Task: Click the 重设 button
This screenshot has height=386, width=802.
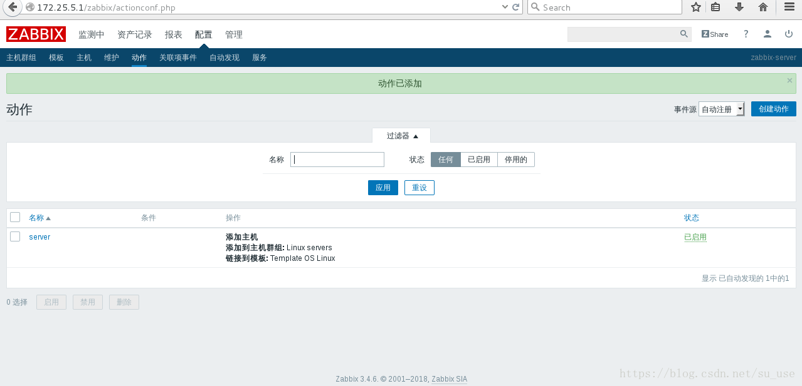Action: point(419,188)
